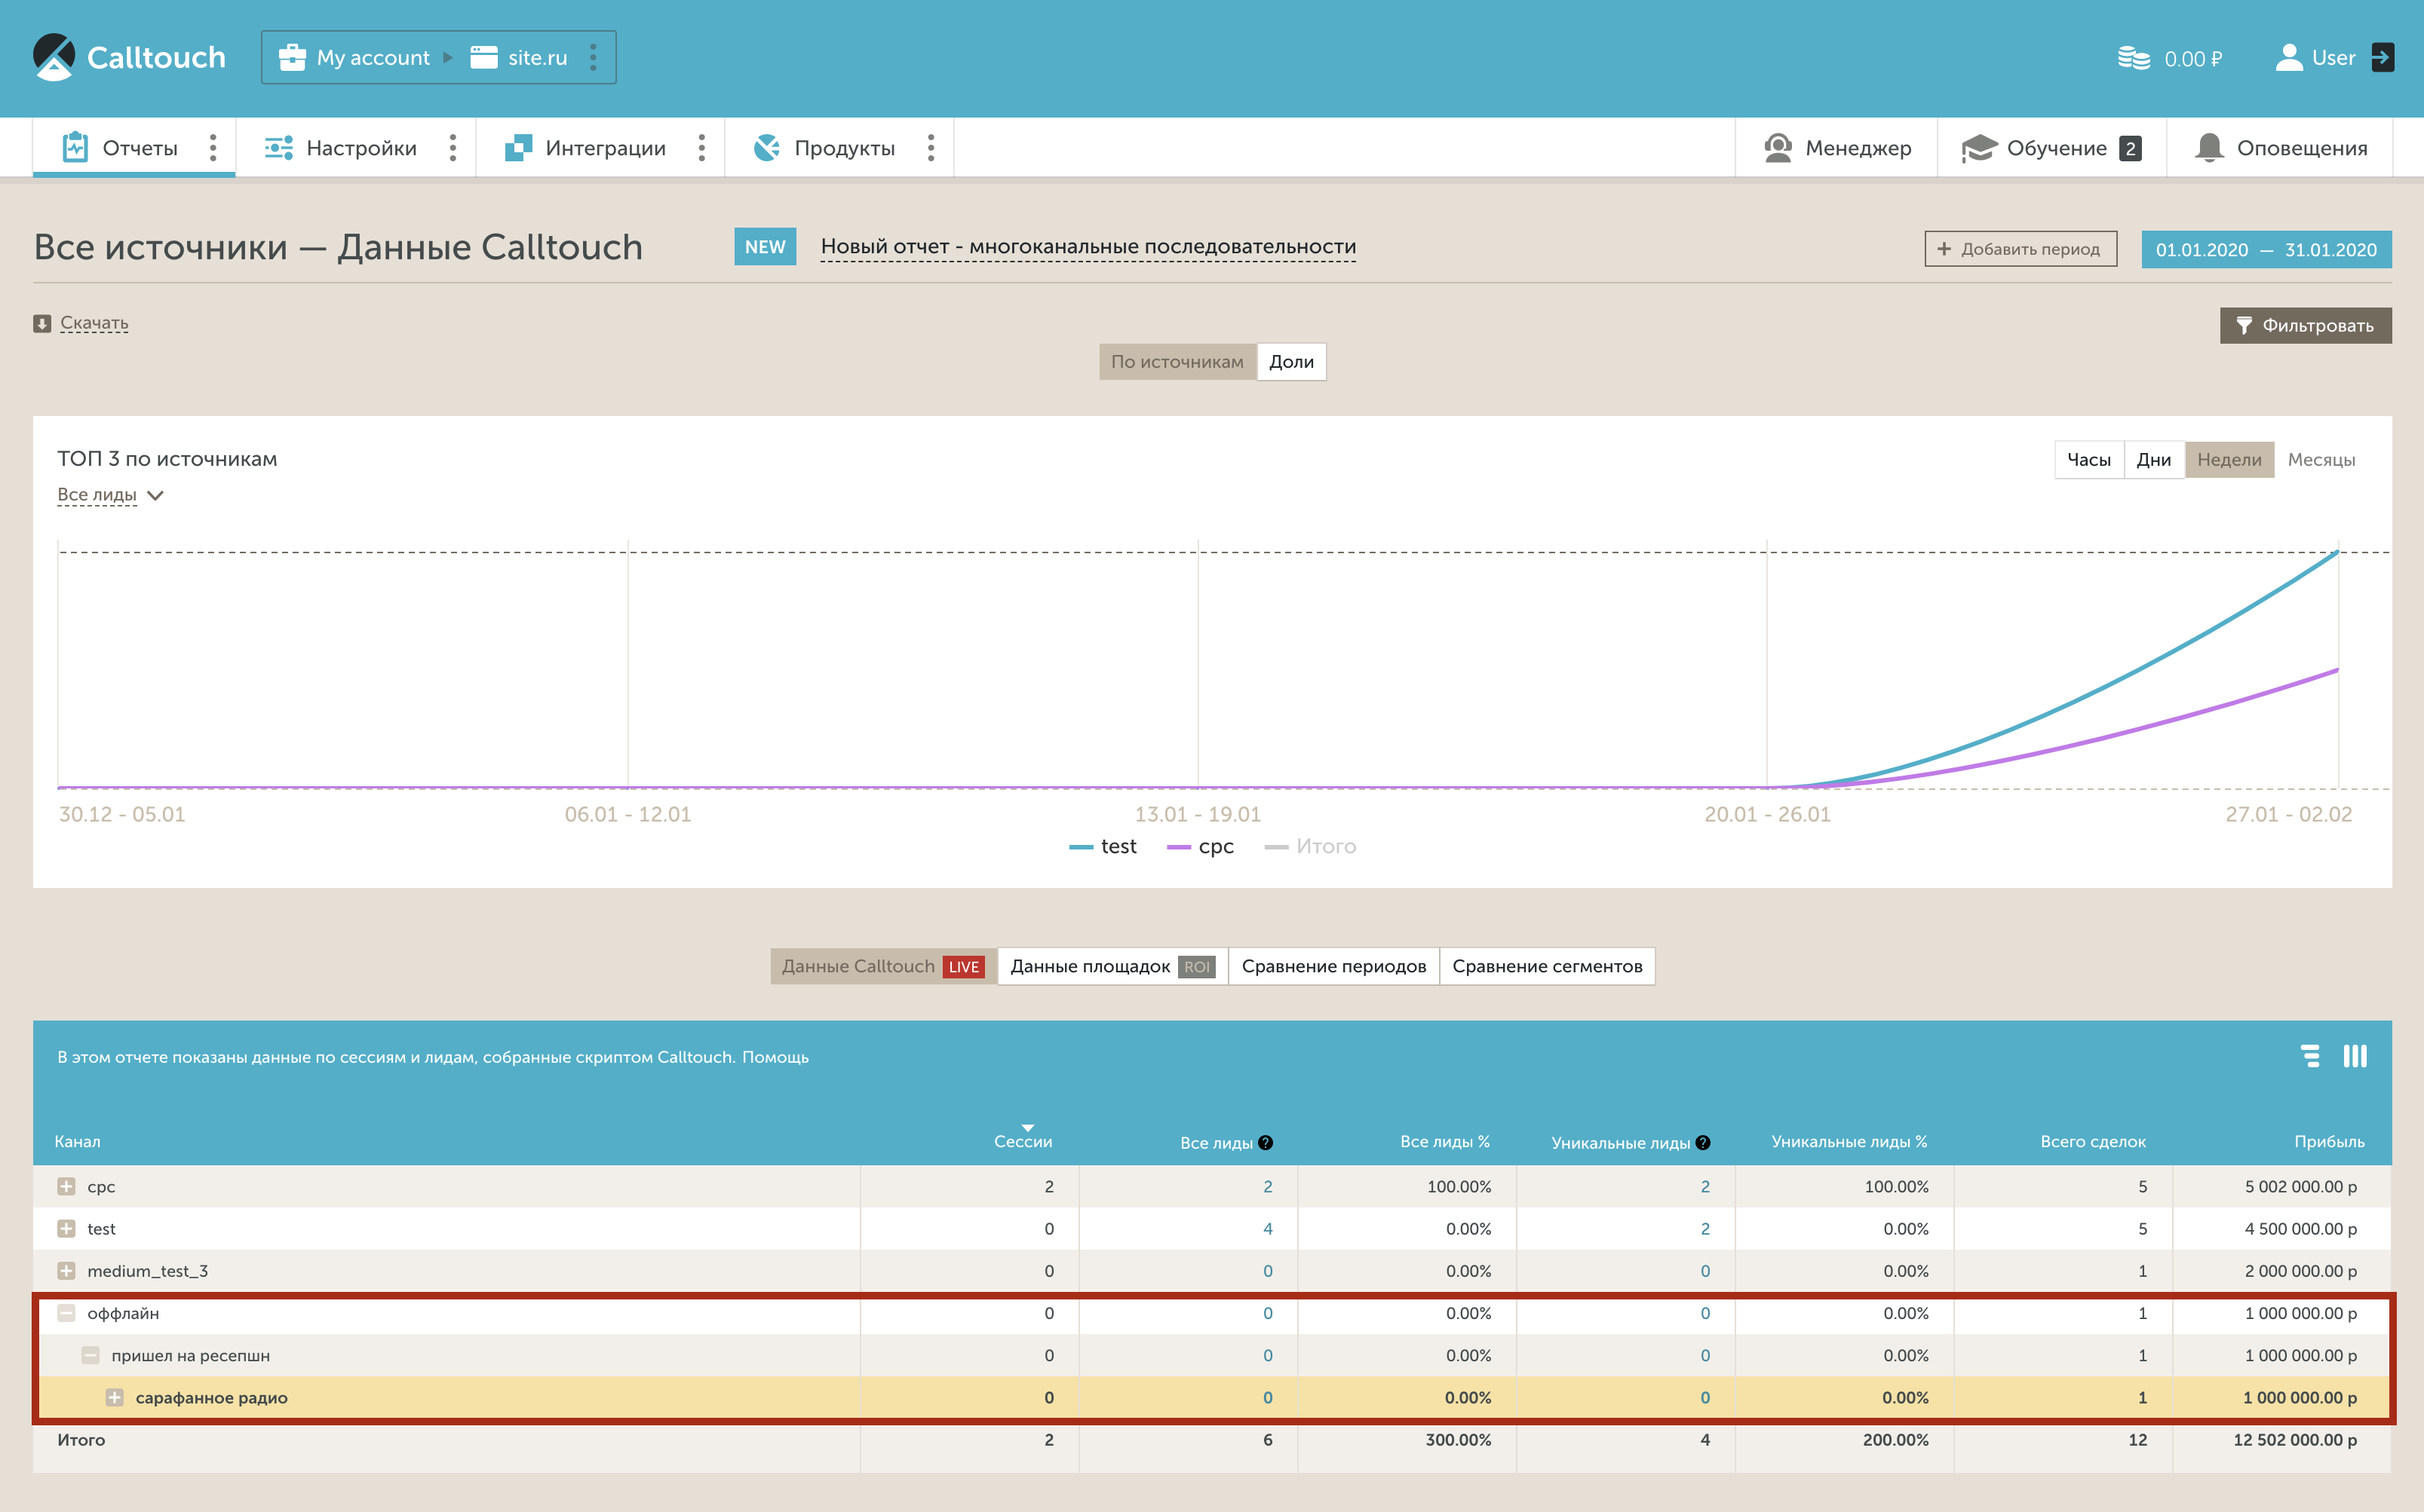Click the Обучение badge showing 2
The image size is (2424, 1512).
2130,148
